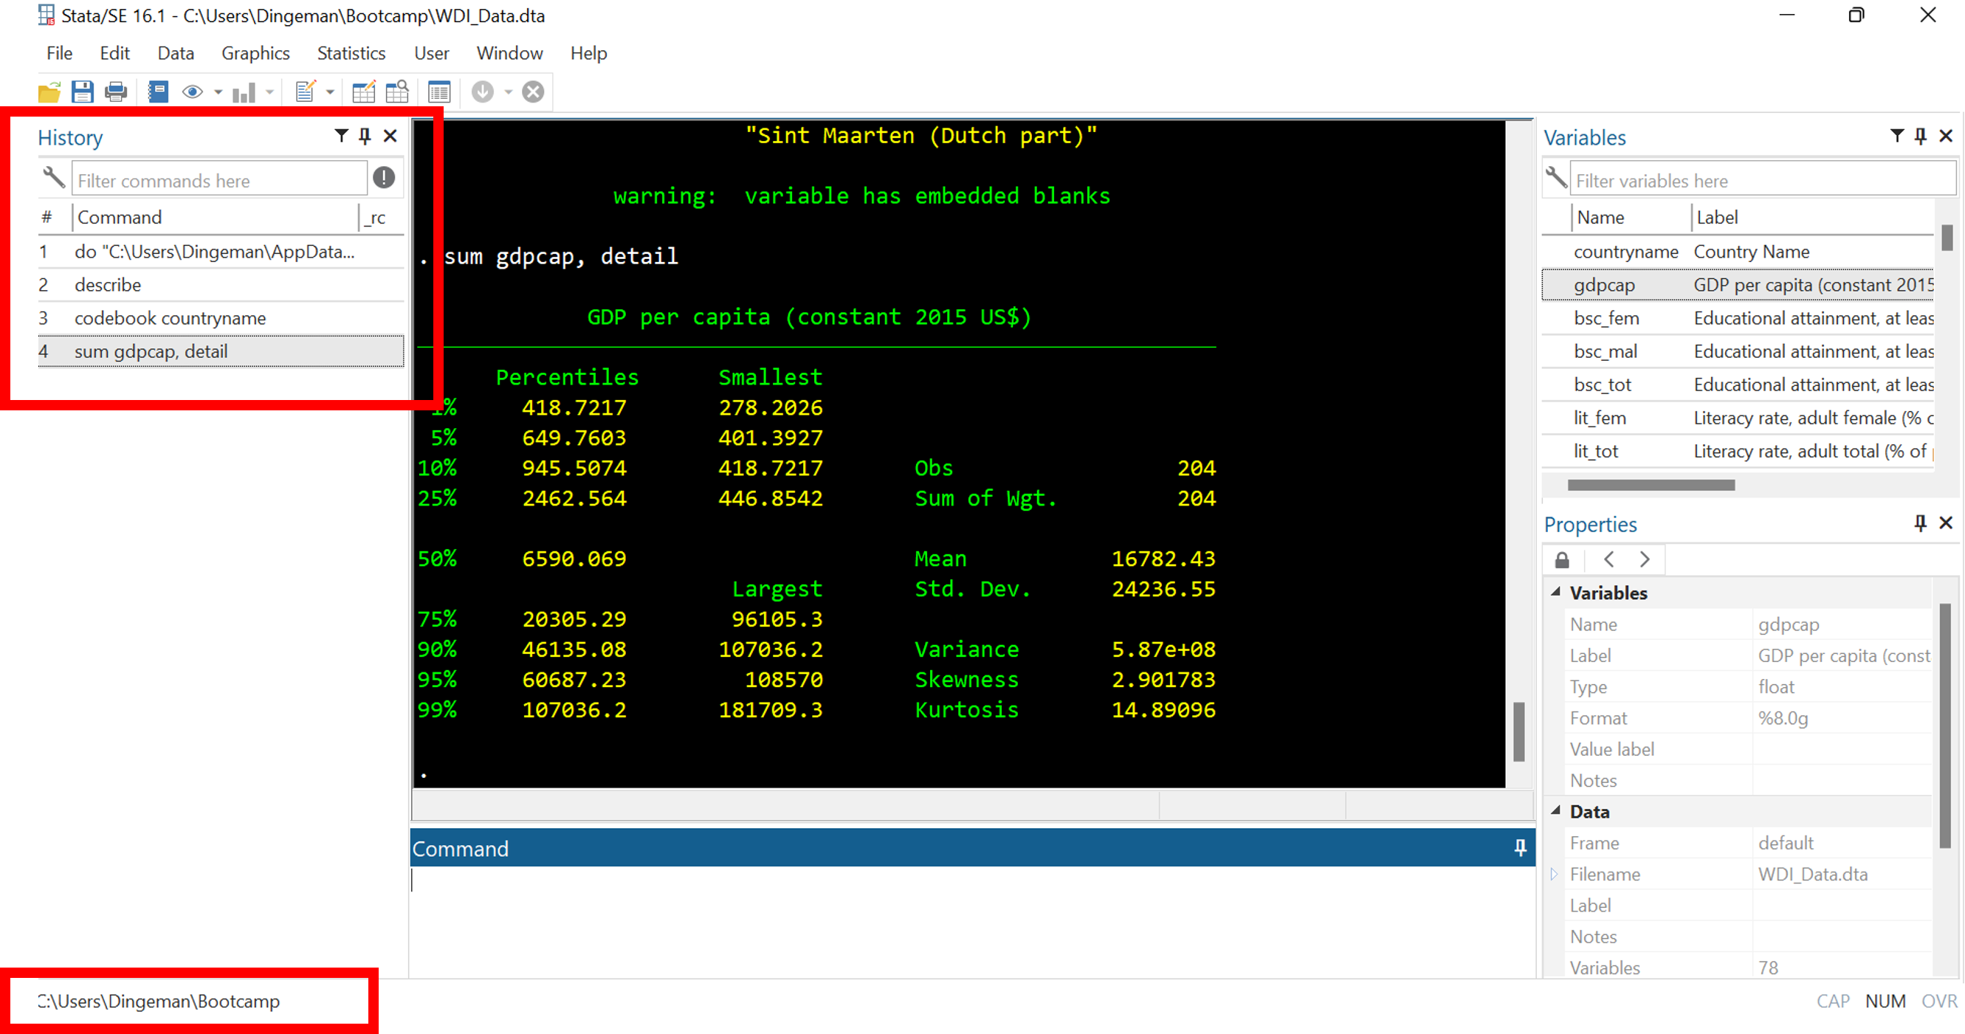Expand the Filename property triangle
Image resolution: width=1965 pixels, height=1034 pixels.
1555,875
